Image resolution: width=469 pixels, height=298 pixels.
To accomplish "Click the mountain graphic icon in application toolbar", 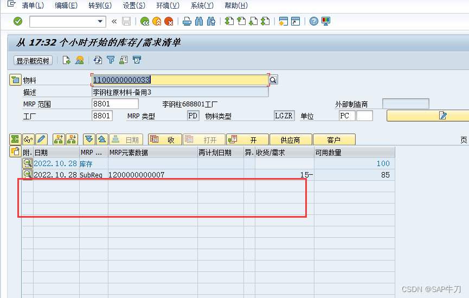I will point(80,60).
